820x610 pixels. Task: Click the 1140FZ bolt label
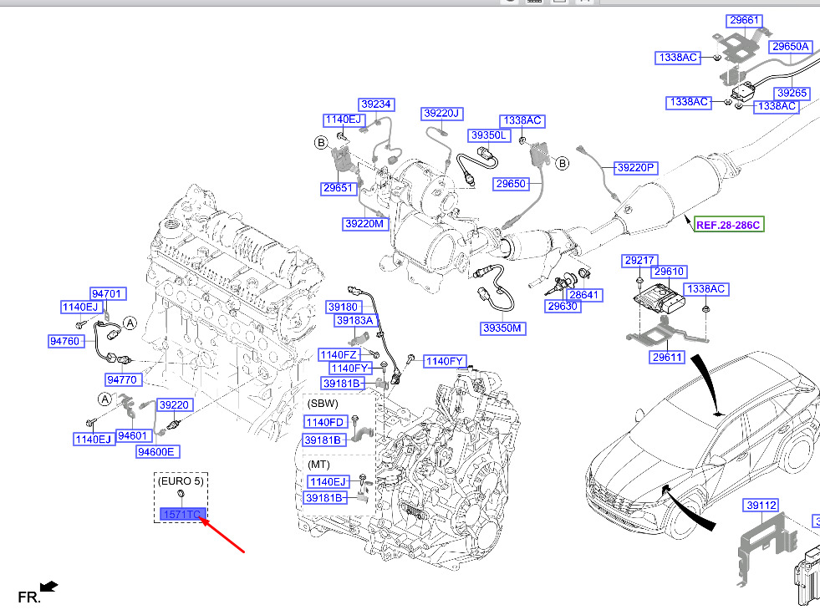(x=339, y=355)
